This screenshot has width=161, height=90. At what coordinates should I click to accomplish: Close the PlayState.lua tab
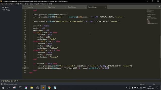tap(85, 7)
